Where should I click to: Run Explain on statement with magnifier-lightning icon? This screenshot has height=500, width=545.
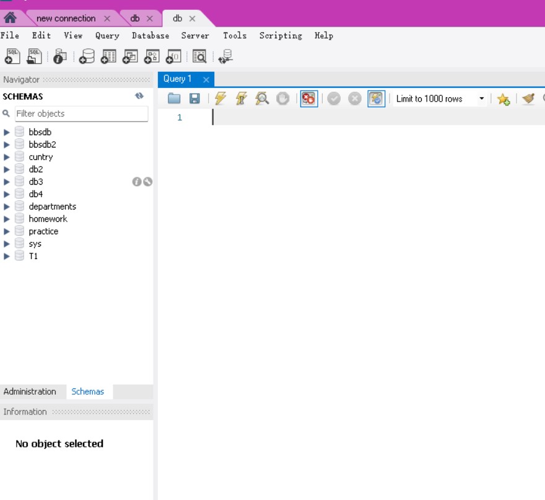[x=261, y=99]
